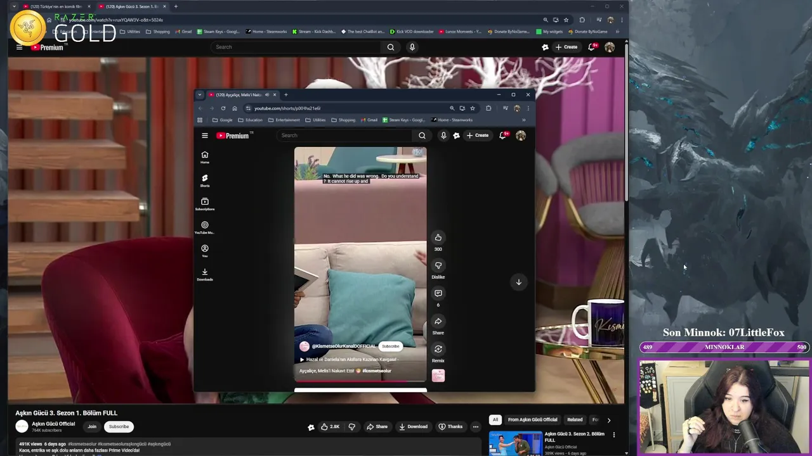Open the tab search dropdown in background window

[14, 6]
